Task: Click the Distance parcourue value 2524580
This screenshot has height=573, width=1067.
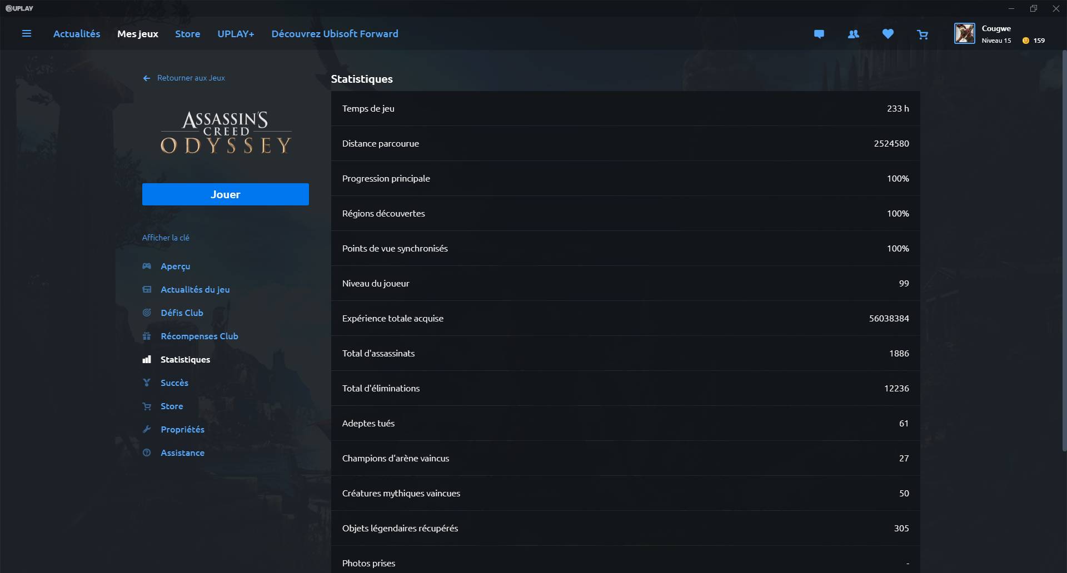Action: click(x=891, y=143)
